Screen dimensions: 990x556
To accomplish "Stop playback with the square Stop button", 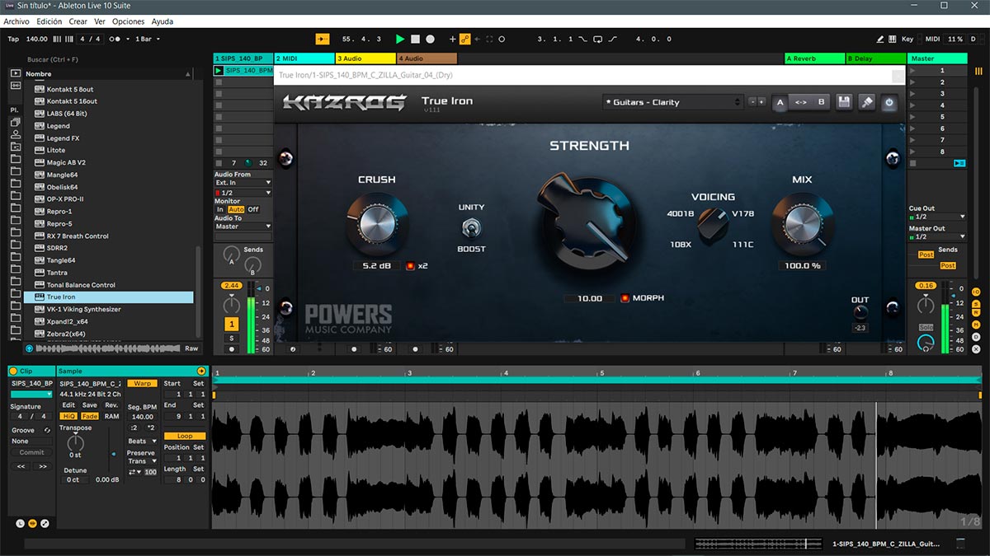I will tap(416, 39).
